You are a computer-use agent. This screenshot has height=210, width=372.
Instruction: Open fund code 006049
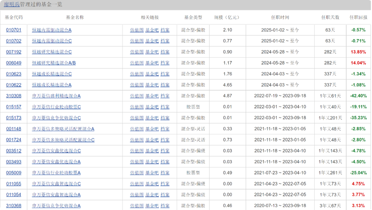(14, 63)
